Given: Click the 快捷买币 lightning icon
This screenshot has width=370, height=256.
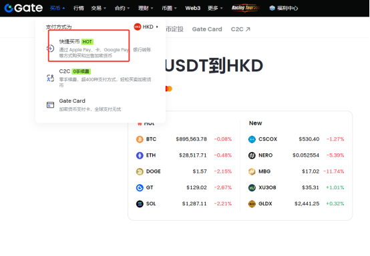Looking at the screenshot, I should (x=50, y=49).
